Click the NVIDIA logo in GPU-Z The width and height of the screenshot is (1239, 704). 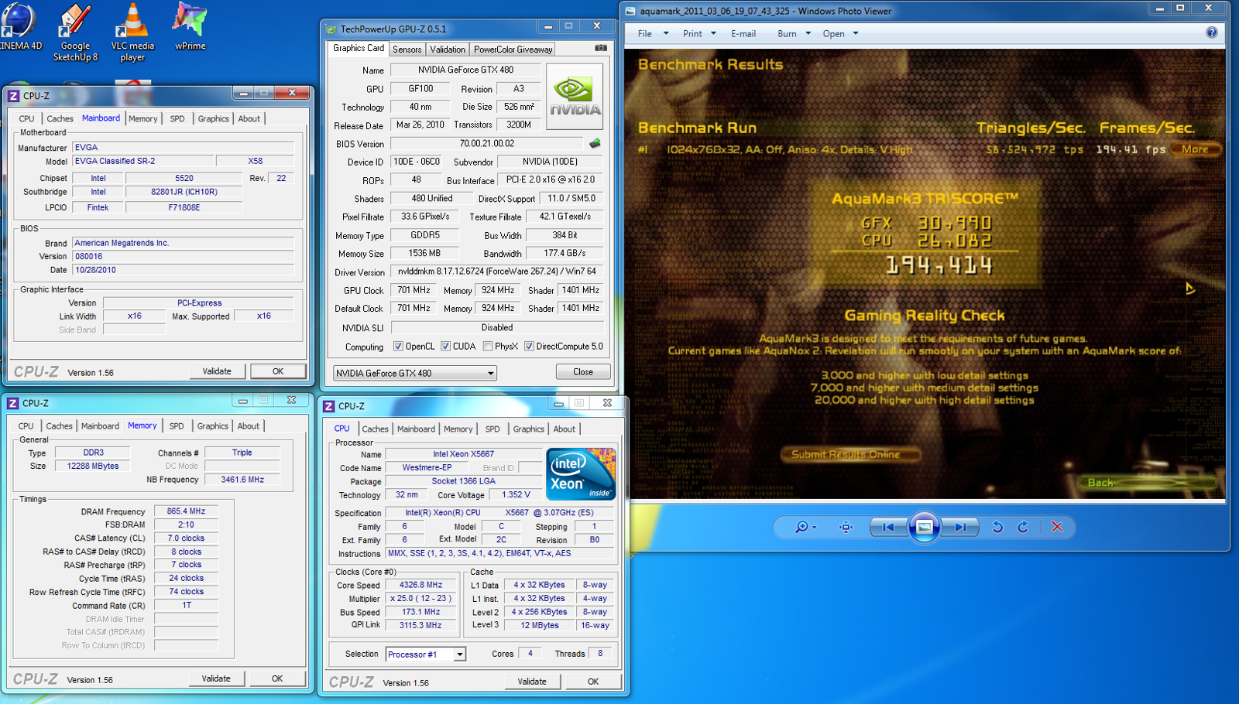click(x=575, y=96)
